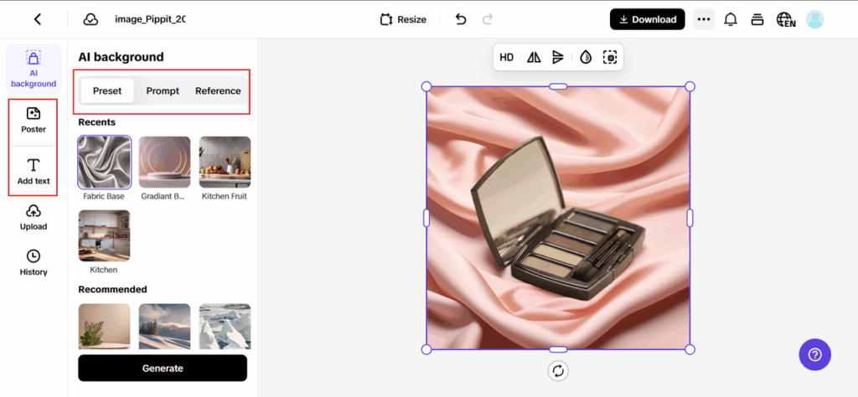Undo the last action
This screenshot has height=397, width=858.
tap(460, 19)
